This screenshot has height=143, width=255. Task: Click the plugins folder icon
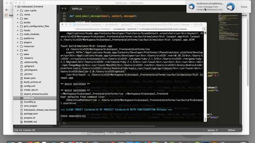[22, 43]
